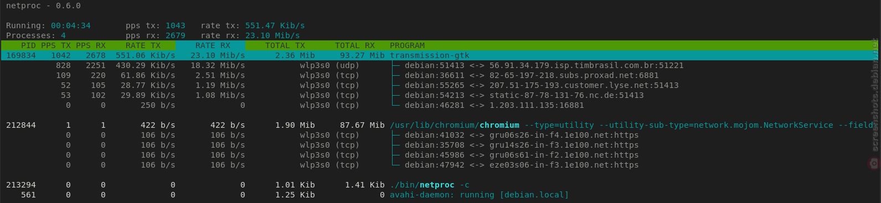881x203 pixels.
Task: Click the Running time value 00:04:34
Action: (x=70, y=25)
